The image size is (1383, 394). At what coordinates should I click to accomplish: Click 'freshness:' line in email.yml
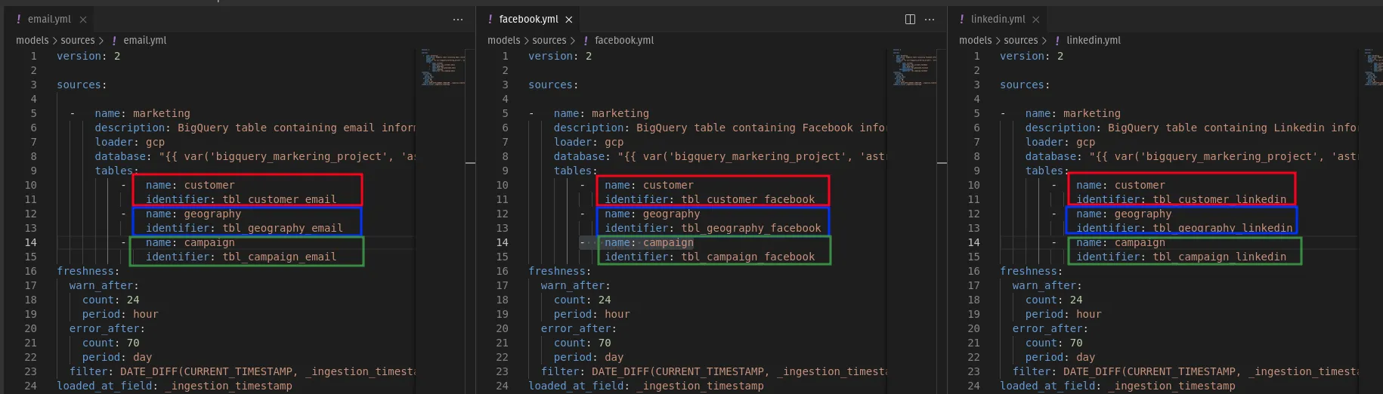[x=88, y=272]
